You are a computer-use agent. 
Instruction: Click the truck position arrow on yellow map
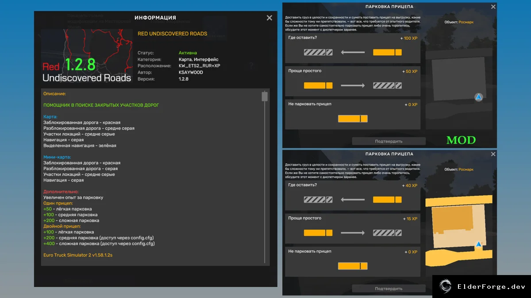click(x=478, y=244)
